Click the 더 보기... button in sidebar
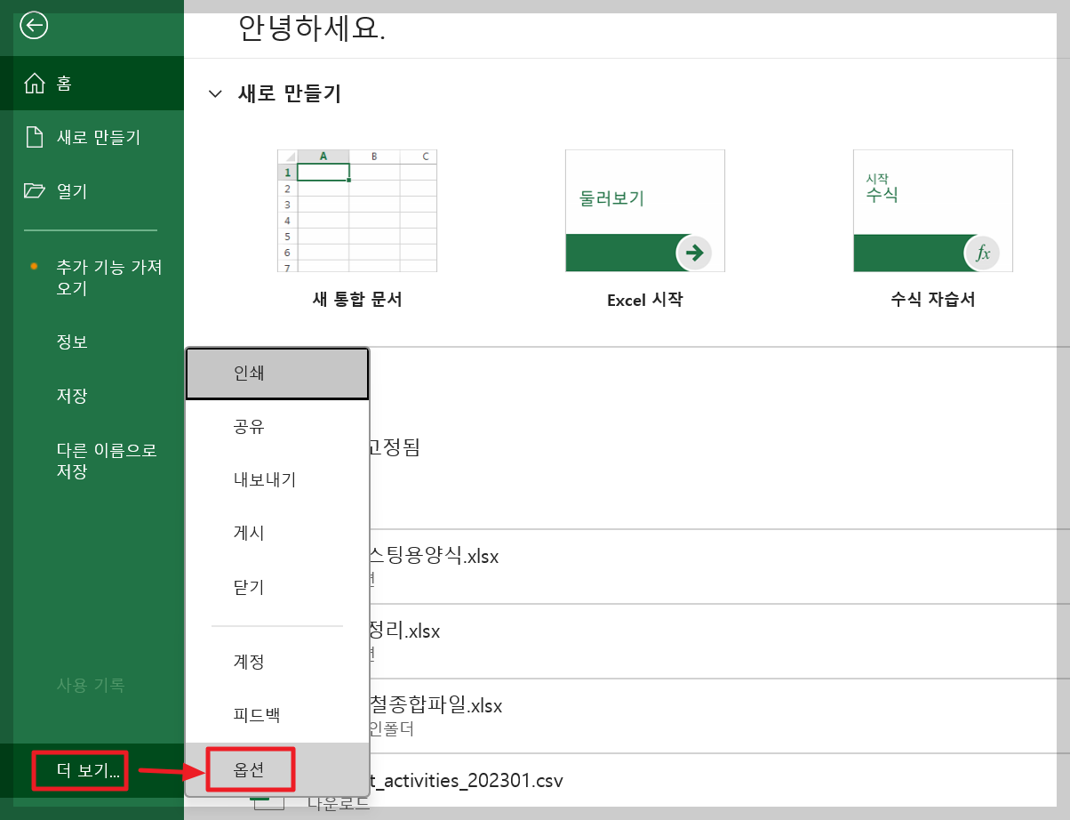Viewport: 1070px width, 820px height. click(x=78, y=771)
